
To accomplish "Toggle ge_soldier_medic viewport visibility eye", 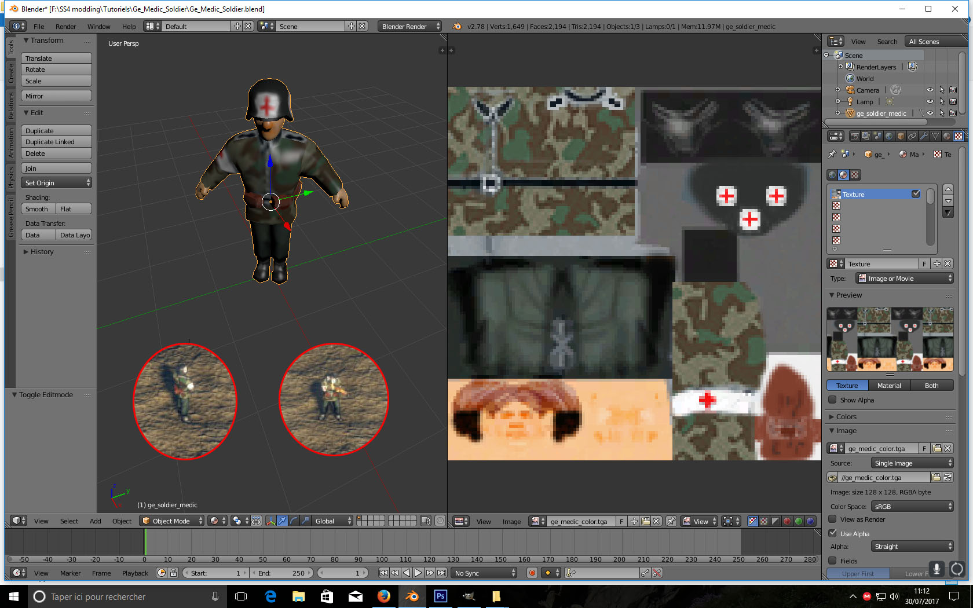I will pos(930,113).
